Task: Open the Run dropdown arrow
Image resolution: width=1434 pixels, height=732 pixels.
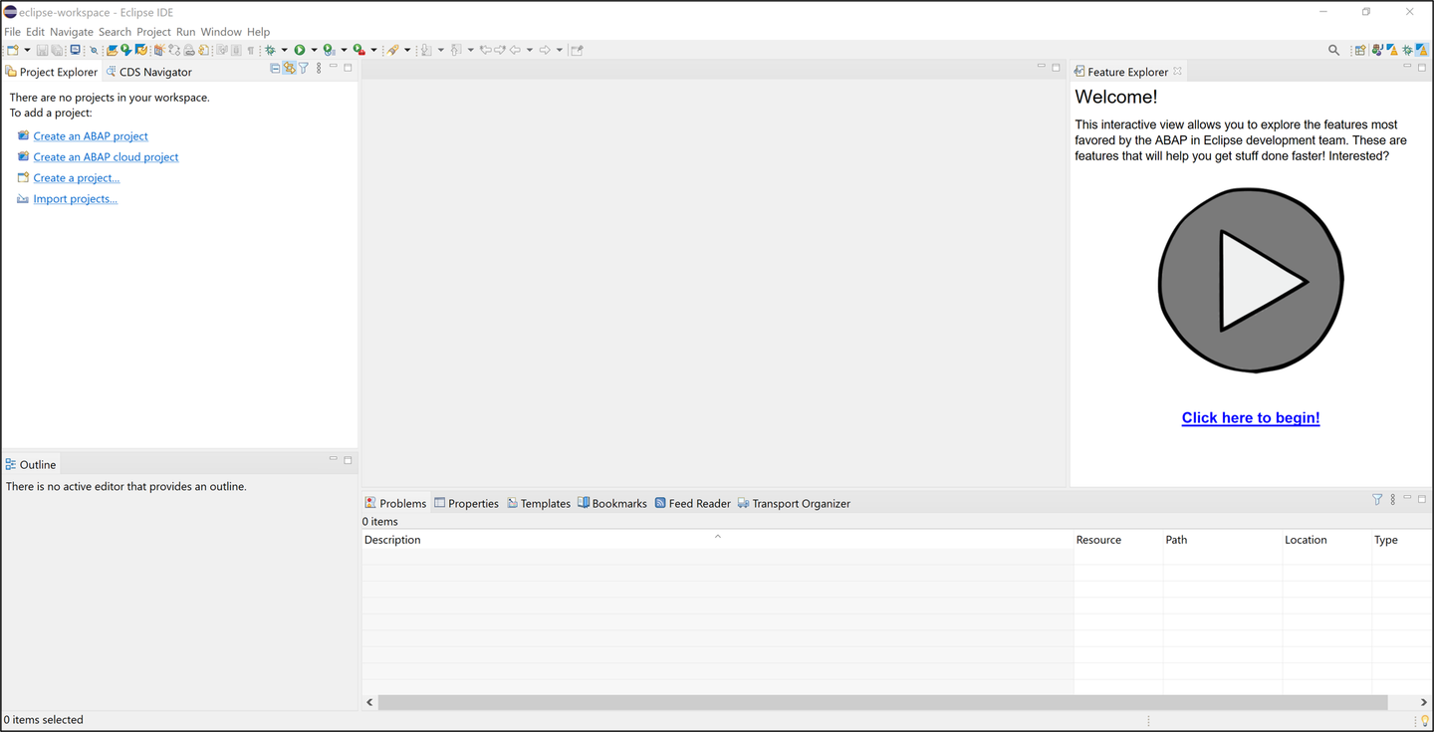Action: click(x=314, y=50)
